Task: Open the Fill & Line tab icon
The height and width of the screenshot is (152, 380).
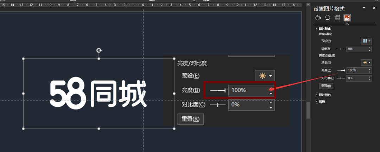Action: [x=318, y=18]
